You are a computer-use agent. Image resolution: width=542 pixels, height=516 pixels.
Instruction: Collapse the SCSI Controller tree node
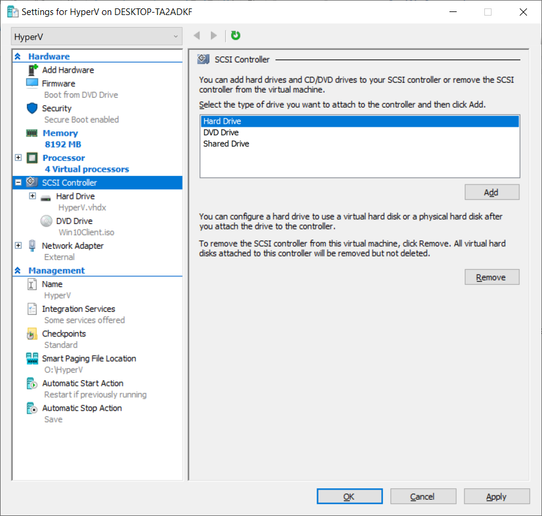(x=18, y=183)
